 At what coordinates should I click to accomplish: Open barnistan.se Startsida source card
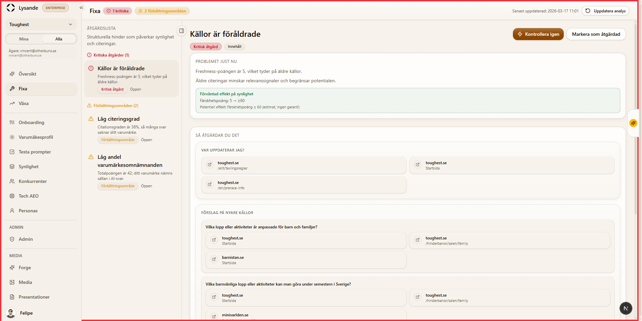click(x=306, y=260)
